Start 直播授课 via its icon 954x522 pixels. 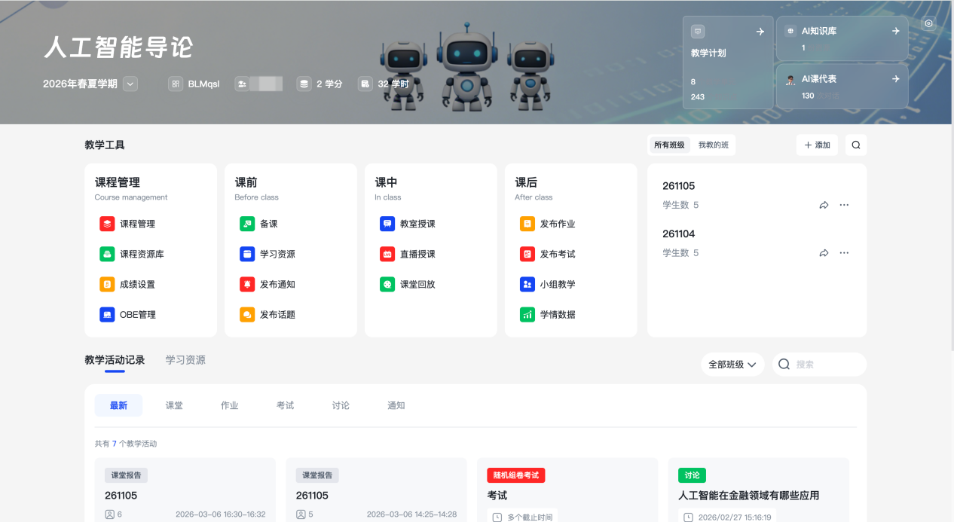[x=387, y=254]
